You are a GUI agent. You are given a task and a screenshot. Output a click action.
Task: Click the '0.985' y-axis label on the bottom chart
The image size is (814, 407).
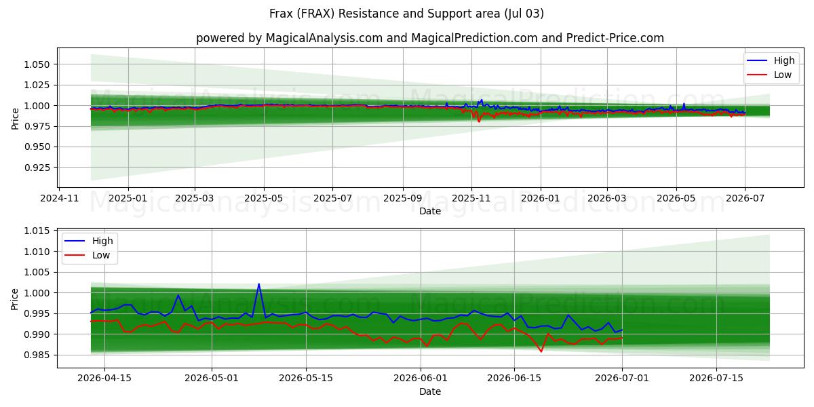pos(39,355)
